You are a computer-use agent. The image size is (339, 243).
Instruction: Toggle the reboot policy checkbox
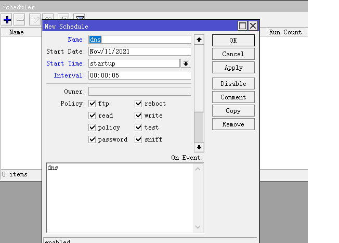click(139, 104)
